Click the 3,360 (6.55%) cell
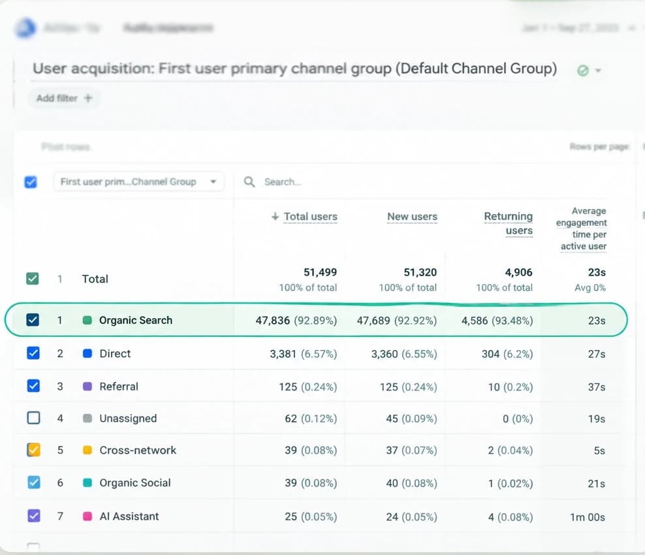This screenshot has width=645, height=555. [x=404, y=354]
